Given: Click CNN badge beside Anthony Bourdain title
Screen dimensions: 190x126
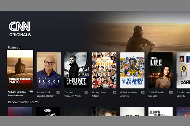Looking at the screenshot, I should coord(31,92).
